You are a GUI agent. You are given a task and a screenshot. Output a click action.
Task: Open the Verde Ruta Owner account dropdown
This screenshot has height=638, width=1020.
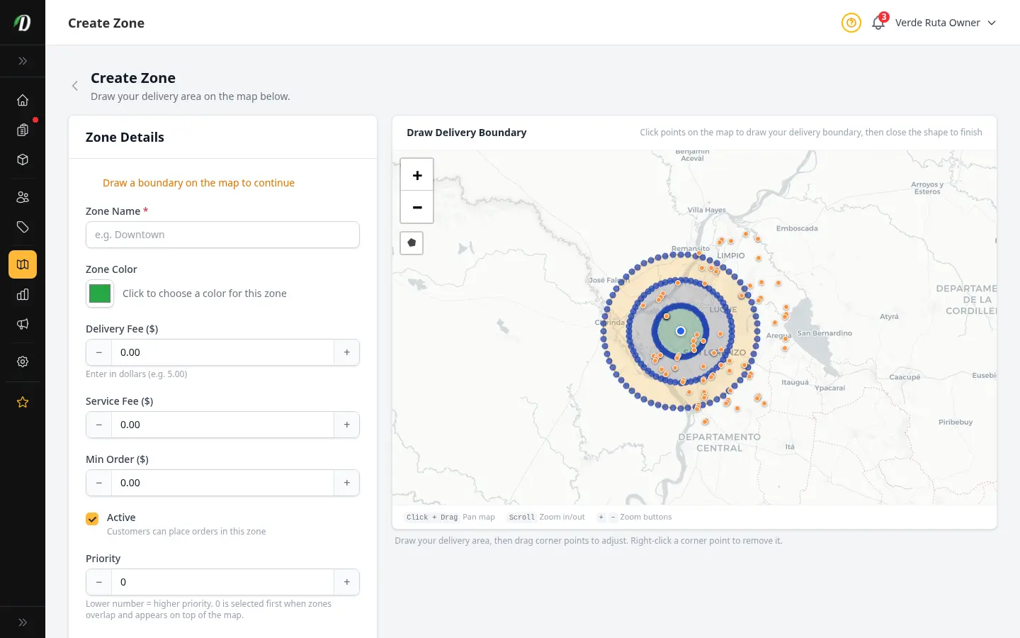pos(946,23)
